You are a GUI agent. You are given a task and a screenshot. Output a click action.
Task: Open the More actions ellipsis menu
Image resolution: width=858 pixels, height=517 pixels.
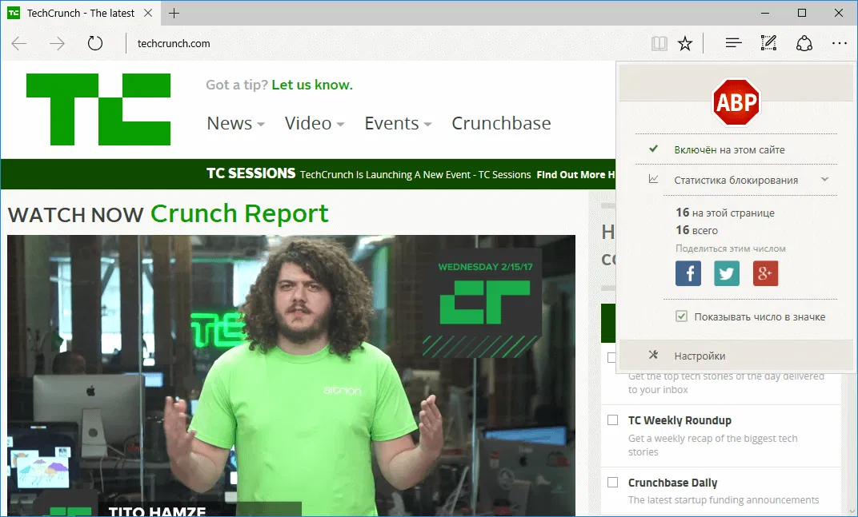(x=839, y=43)
